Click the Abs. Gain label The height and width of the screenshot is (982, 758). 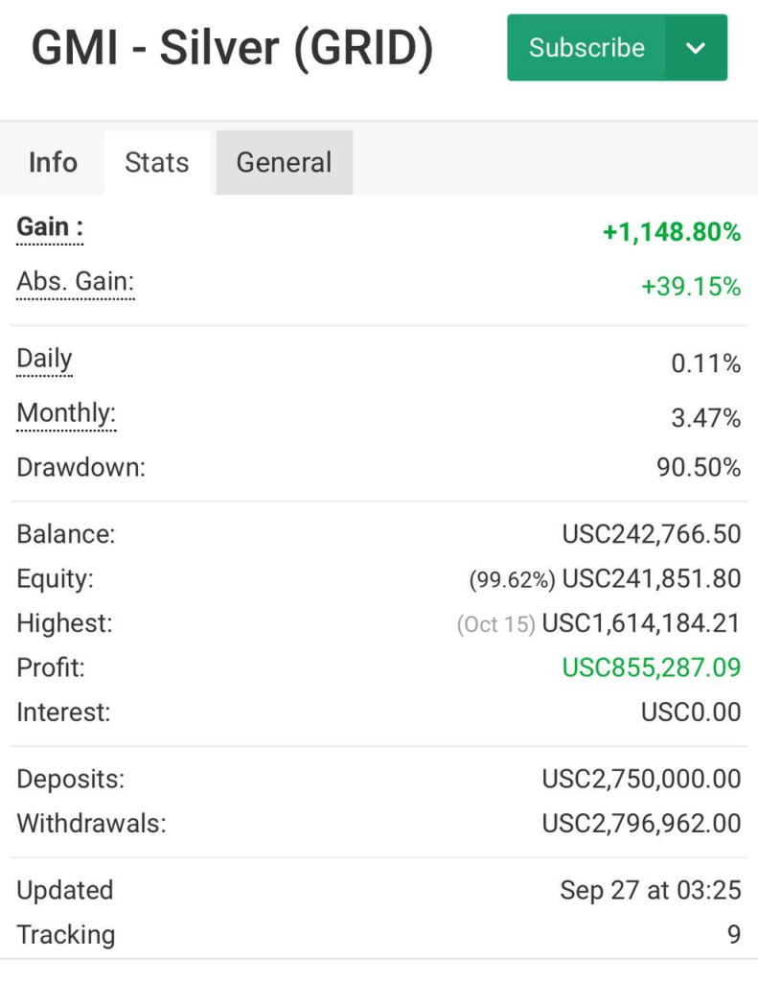76,282
